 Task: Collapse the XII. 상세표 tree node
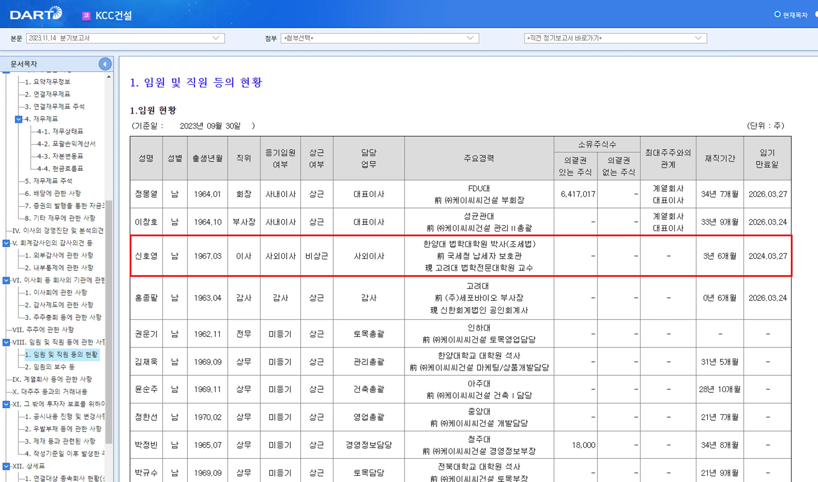[x=6, y=466]
